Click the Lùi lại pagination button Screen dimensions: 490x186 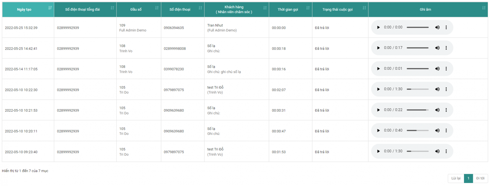click(456, 178)
